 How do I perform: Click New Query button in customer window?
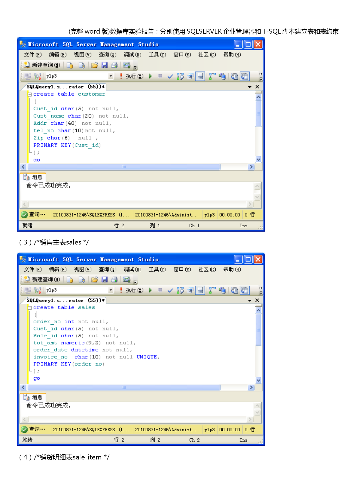(x=42, y=65)
